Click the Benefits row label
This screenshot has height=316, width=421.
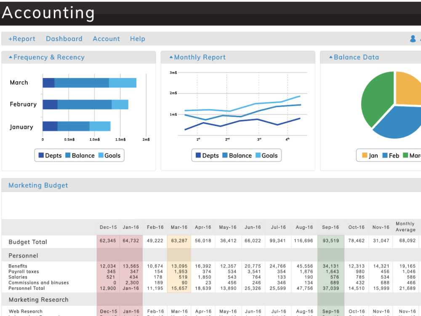click(x=18, y=266)
